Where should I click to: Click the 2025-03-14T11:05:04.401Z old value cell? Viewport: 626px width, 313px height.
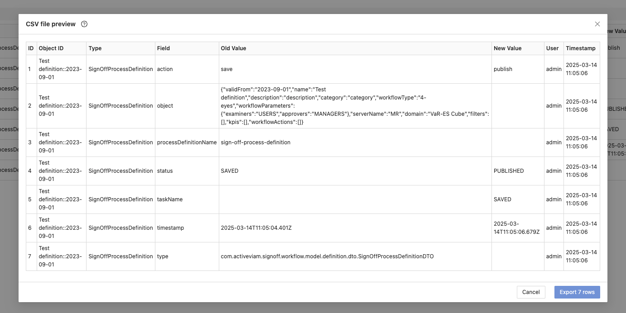[256, 228]
